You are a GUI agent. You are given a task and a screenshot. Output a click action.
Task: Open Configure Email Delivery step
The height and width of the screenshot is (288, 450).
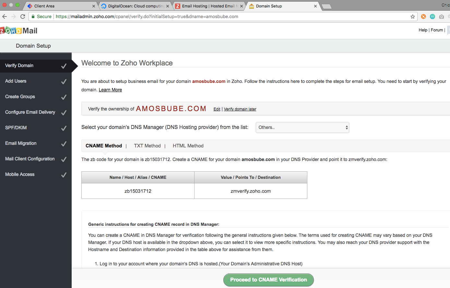point(36,112)
